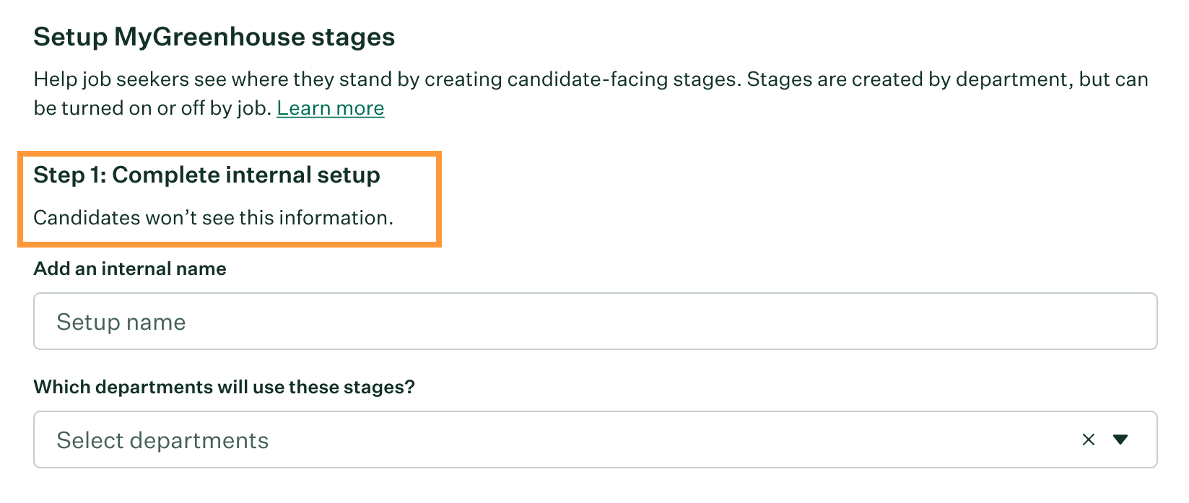Clear selected departments with the X icon

(x=1088, y=439)
